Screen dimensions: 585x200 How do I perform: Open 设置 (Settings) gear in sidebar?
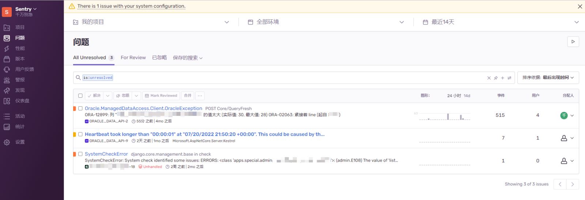pos(7,142)
